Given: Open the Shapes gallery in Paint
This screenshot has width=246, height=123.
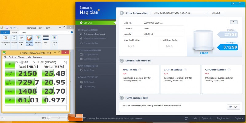Looking at the screenshot, I should point(38,40).
